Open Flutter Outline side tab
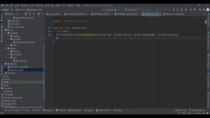The height and width of the screenshot is (118, 210). click(208, 20)
